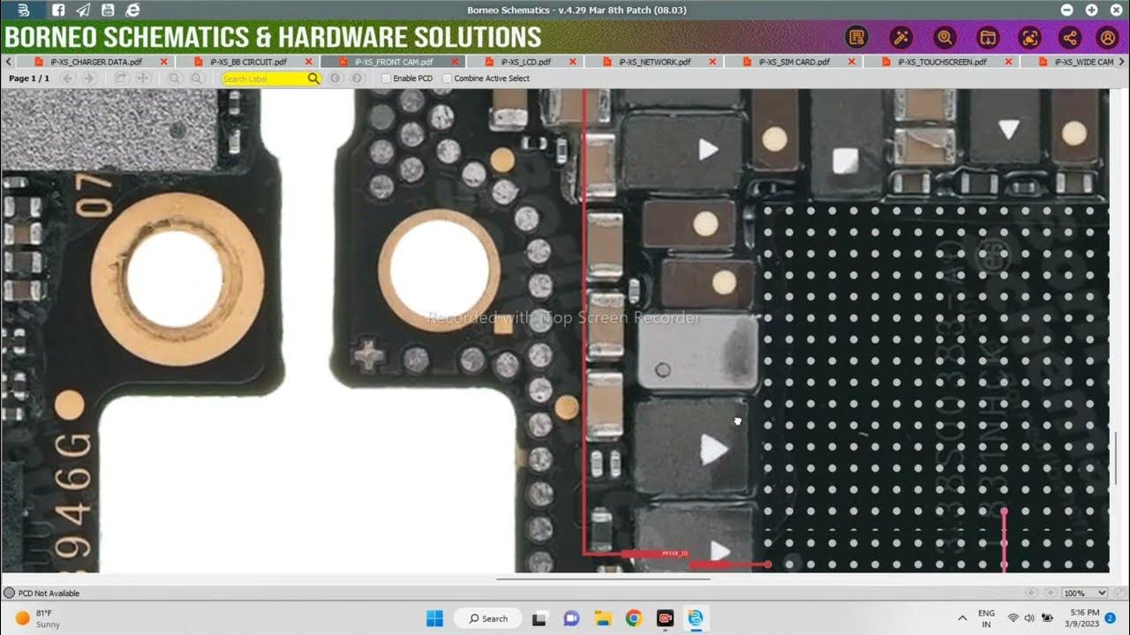Open the magnifier search icon in header
The image size is (1130, 635).
[x=945, y=38]
